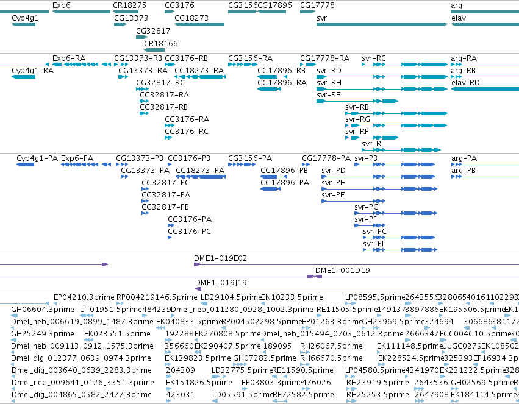Screen dimensions: 519x404
Task: Click the DME1-001D19 clone label
Action: pyautogui.click(x=343, y=271)
